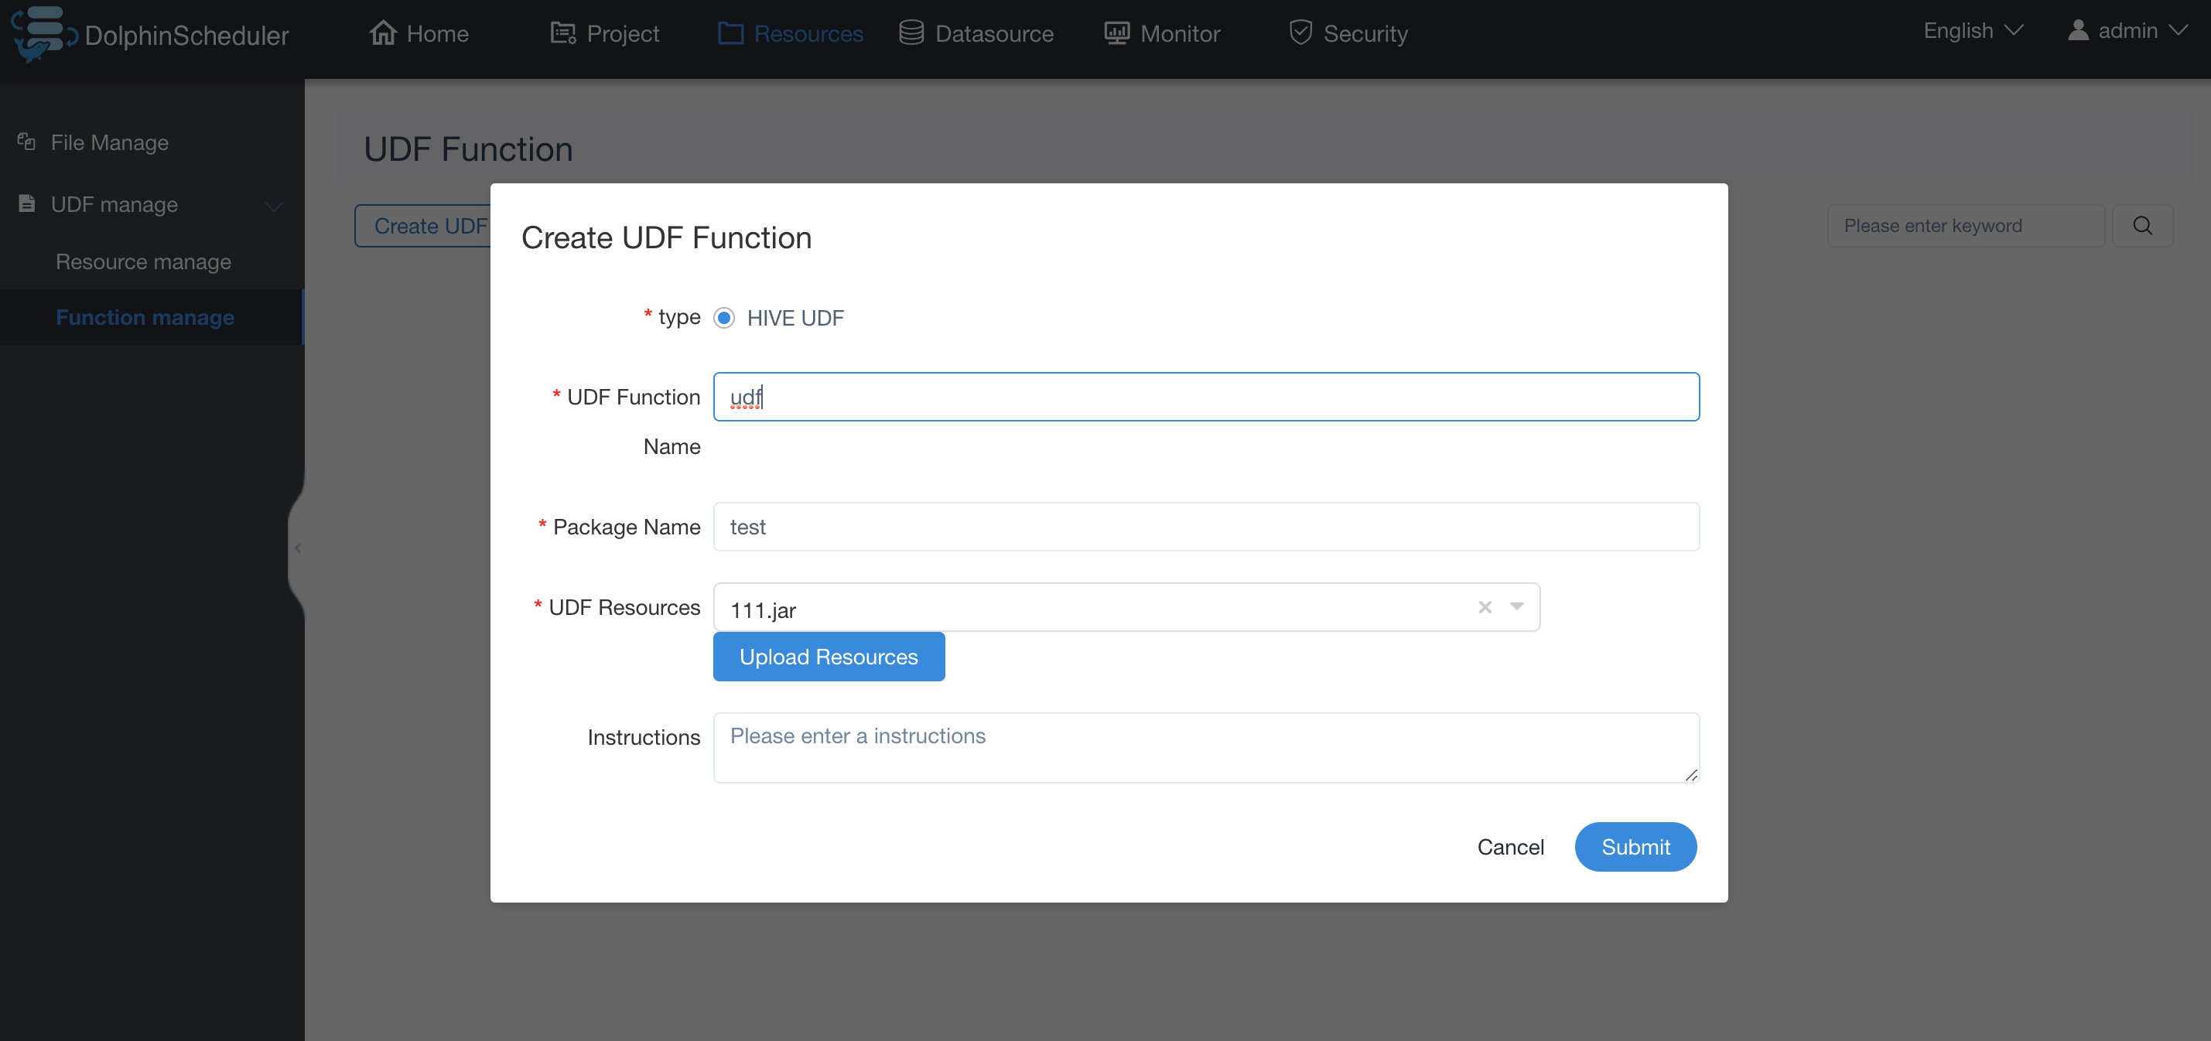
Task: Click the DolphinScheduler logo icon
Action: (41, 33)
